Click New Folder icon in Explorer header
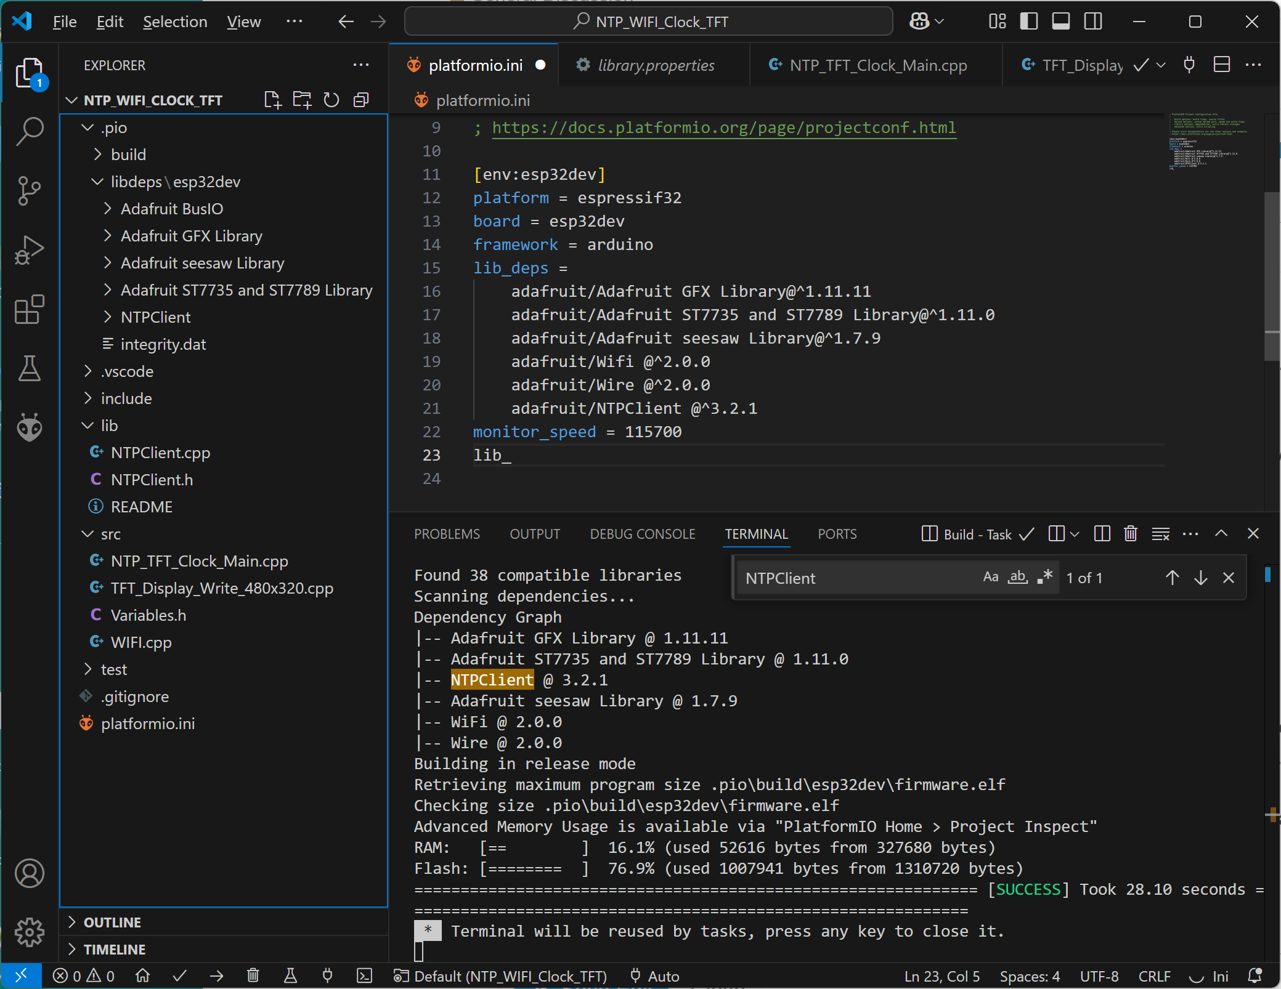 click(302, 100)
